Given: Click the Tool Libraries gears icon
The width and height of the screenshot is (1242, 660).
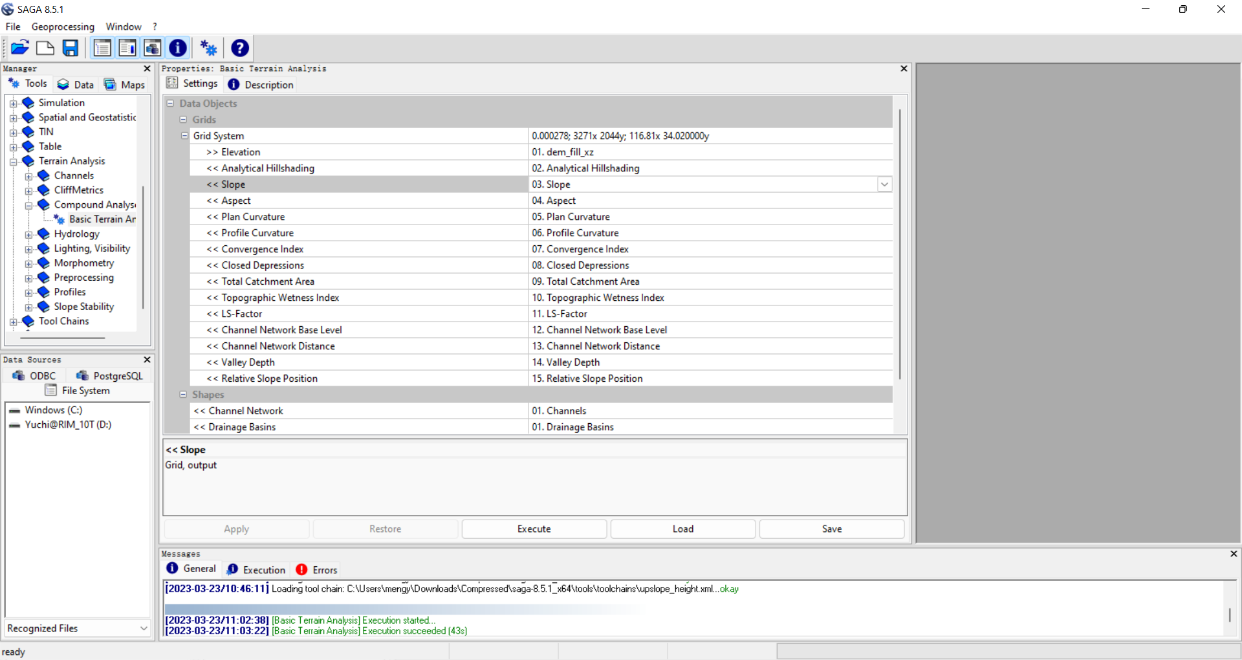Looking at the screenshot, I should (208, 48).
